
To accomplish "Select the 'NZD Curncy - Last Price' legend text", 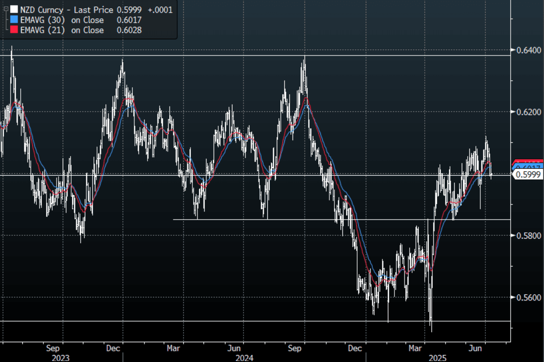I will 67,10.
